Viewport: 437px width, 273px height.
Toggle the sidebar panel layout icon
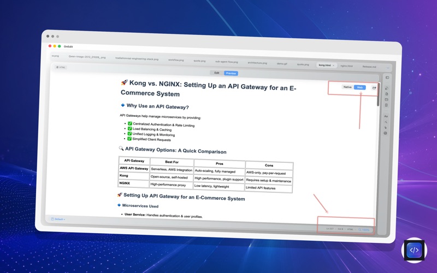click(x=387, y=78)
